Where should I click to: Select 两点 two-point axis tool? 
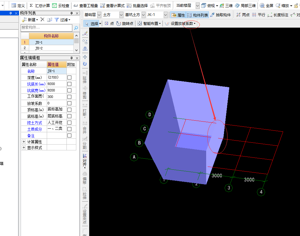243,15
